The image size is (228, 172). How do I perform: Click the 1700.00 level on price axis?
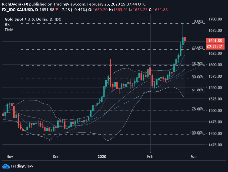click(215, 19)
